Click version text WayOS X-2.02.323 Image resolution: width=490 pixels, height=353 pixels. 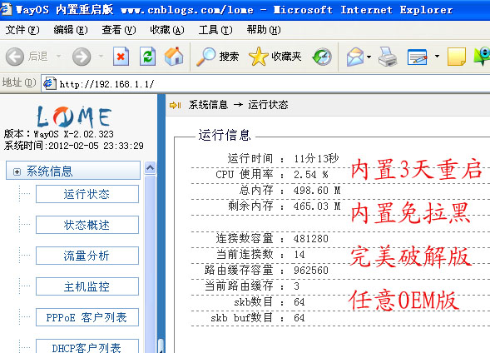pyautogui.click(x=73, y=134)
